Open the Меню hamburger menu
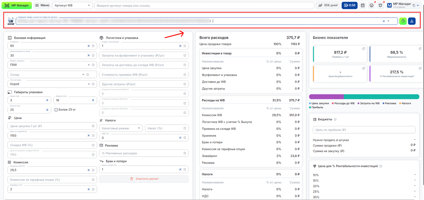Screen dimensions: 424x200 42,5
